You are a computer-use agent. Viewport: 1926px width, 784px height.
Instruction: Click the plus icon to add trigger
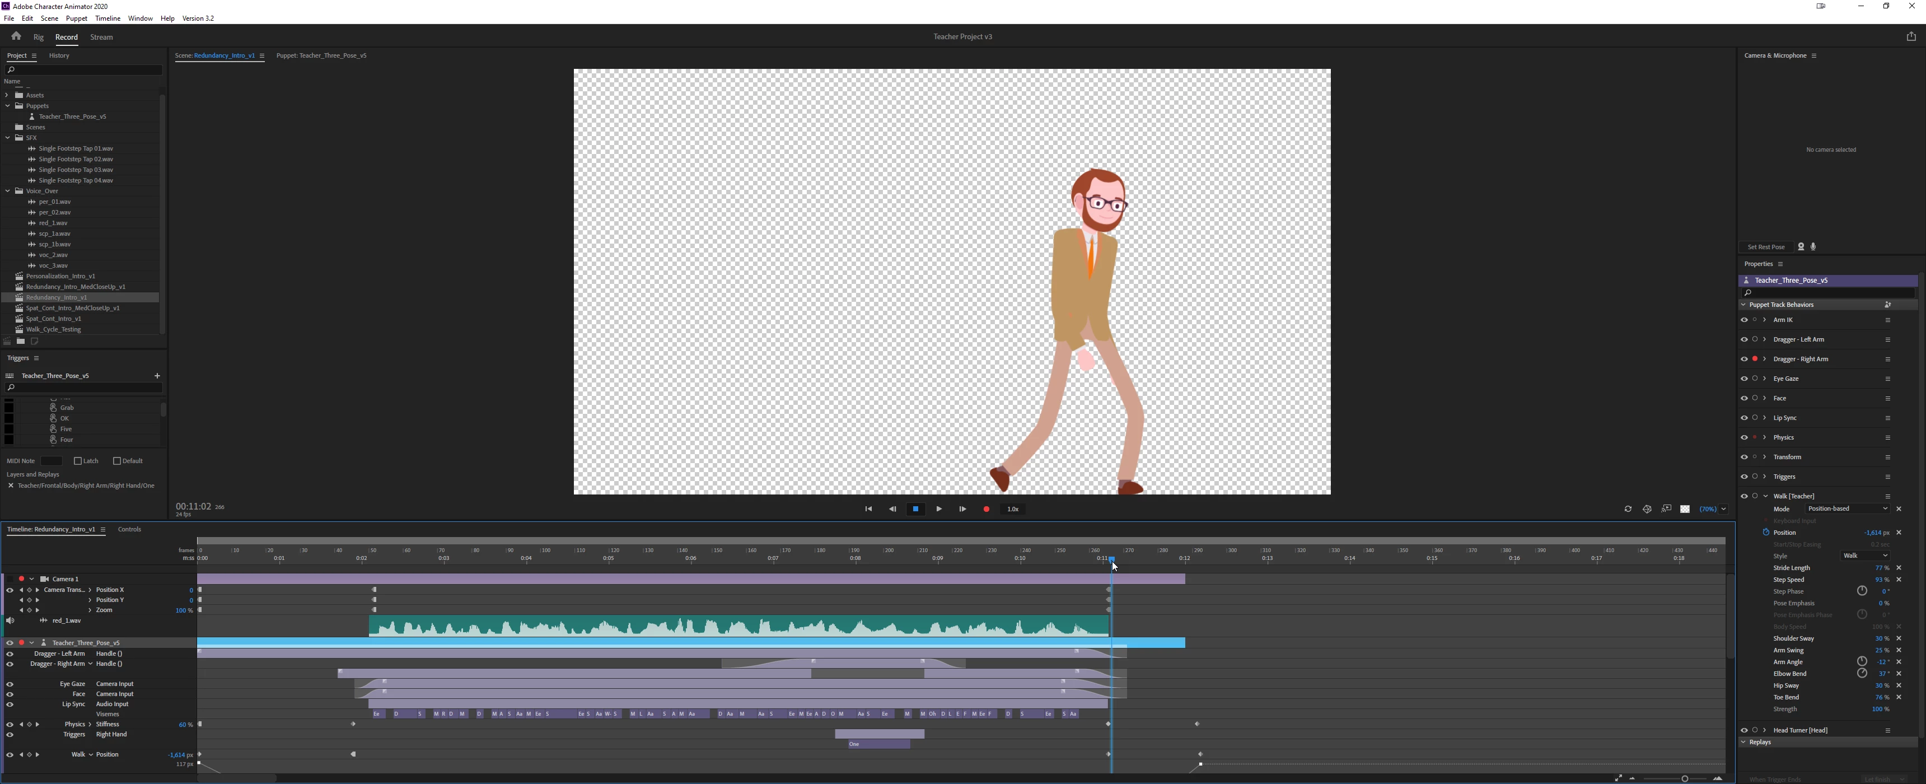point(157,376)
